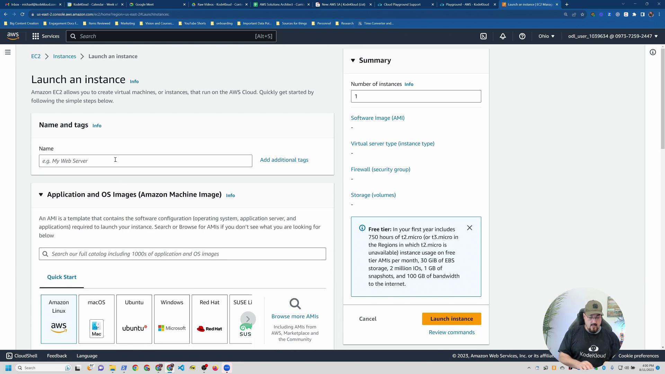
Task: Bookmark this page with the star icon
Action: (582, 14)
